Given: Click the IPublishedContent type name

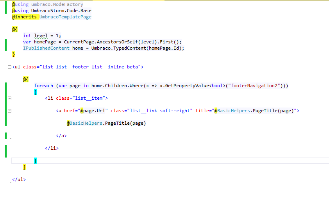Looking at the screenshot, I should (46, 48).
